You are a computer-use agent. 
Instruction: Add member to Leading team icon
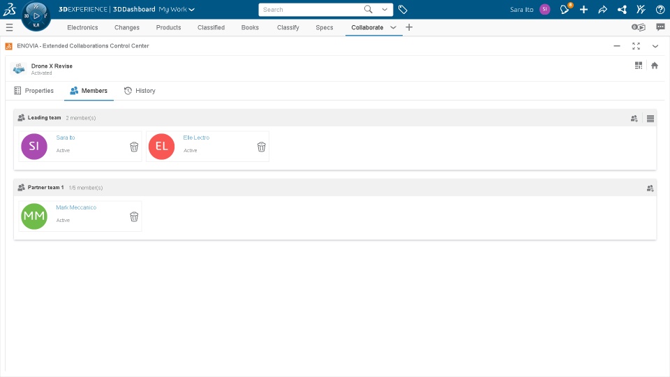[x=634, y=119]
